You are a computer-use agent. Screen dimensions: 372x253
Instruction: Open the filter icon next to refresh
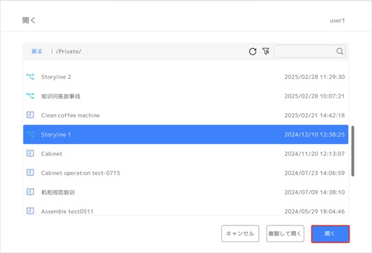tap(266, 51)
